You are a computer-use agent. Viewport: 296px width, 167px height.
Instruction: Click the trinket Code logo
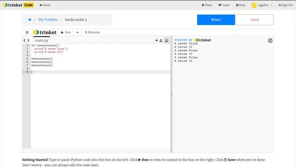coord(18,5)
